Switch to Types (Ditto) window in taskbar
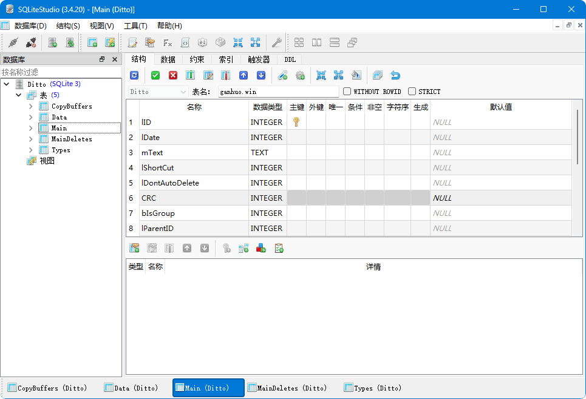 pos(373,388)
